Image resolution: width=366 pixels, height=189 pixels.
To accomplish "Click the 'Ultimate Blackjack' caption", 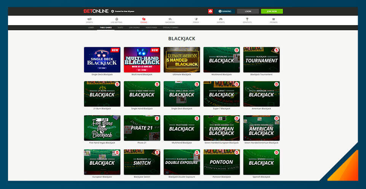I will tap(182, 75).
